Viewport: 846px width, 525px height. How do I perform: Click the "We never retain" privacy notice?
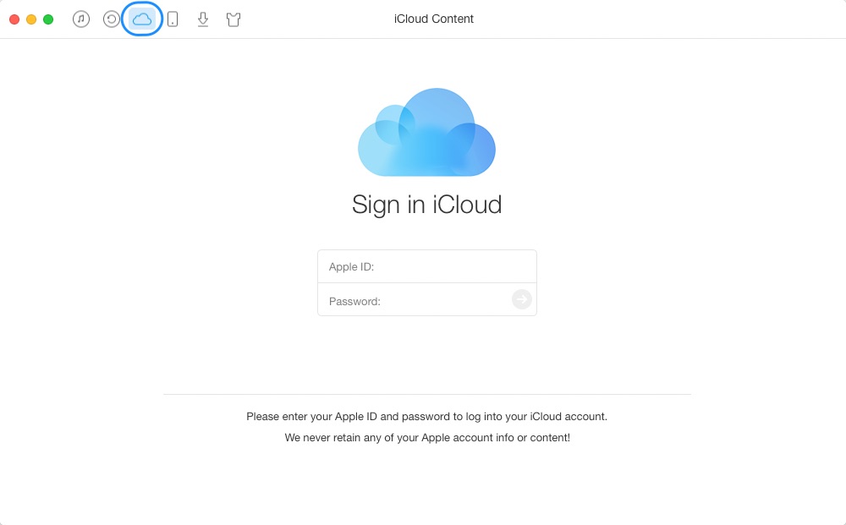(426, 438)
